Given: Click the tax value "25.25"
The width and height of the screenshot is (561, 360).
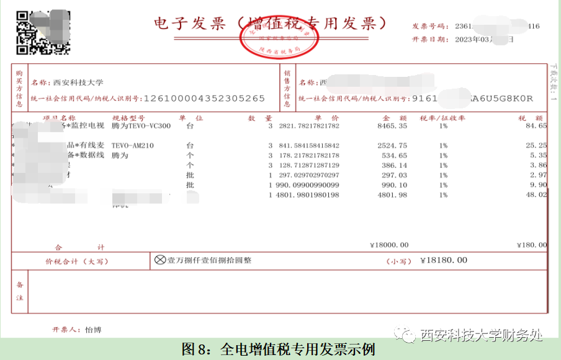Looking at the screenshot, I should 536,146.
